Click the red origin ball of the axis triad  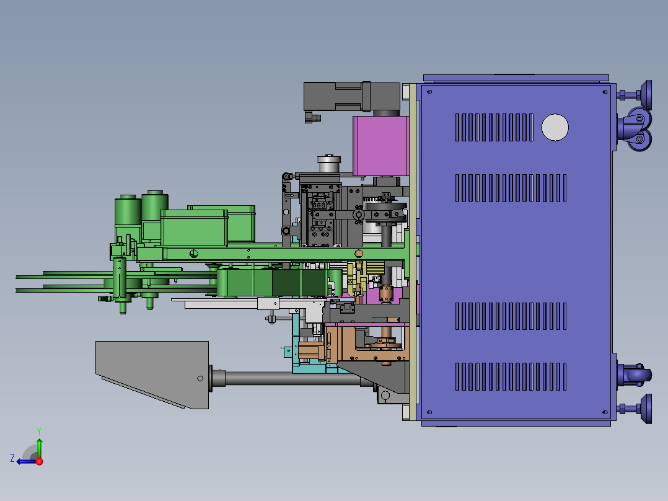tap(39, 461)
